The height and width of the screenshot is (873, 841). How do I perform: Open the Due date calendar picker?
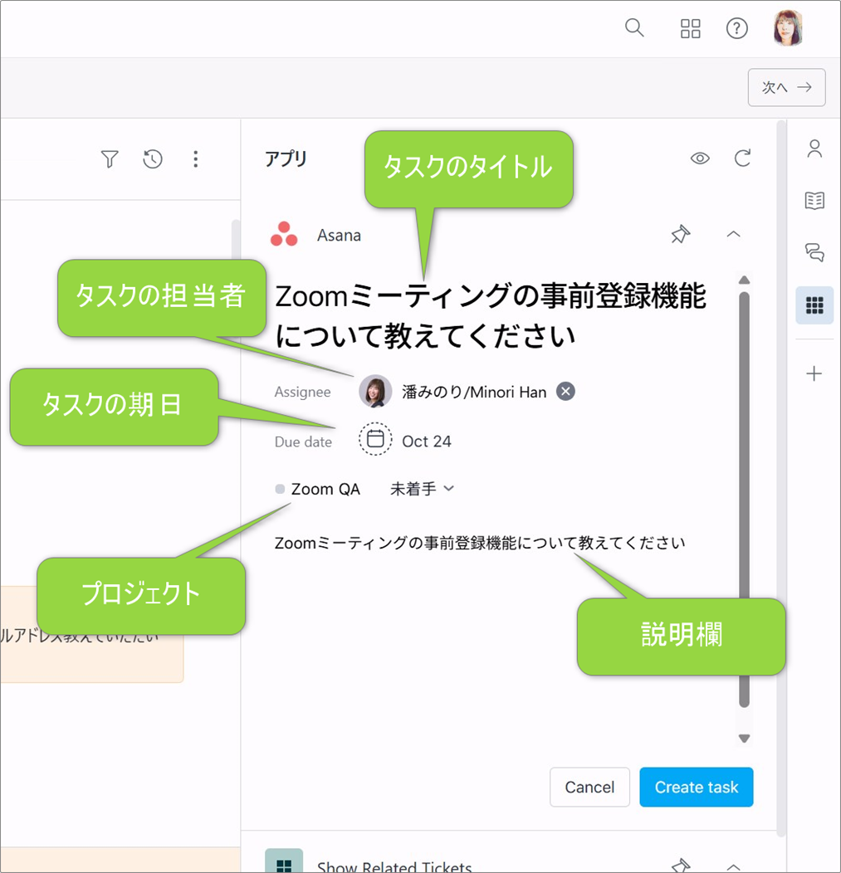[375, 440]
